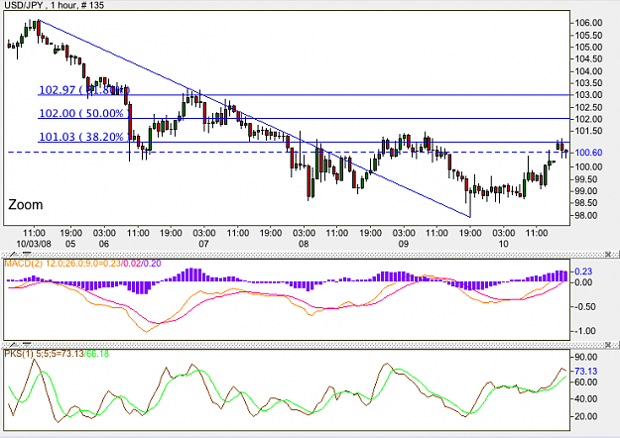Click the 106.00 price axis label
This screenshot has width=620, height=438.
point(588,23)
